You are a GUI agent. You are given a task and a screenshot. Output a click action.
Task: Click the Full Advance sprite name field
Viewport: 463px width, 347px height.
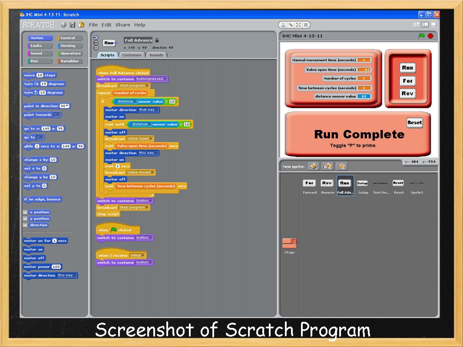click(139, 40)
